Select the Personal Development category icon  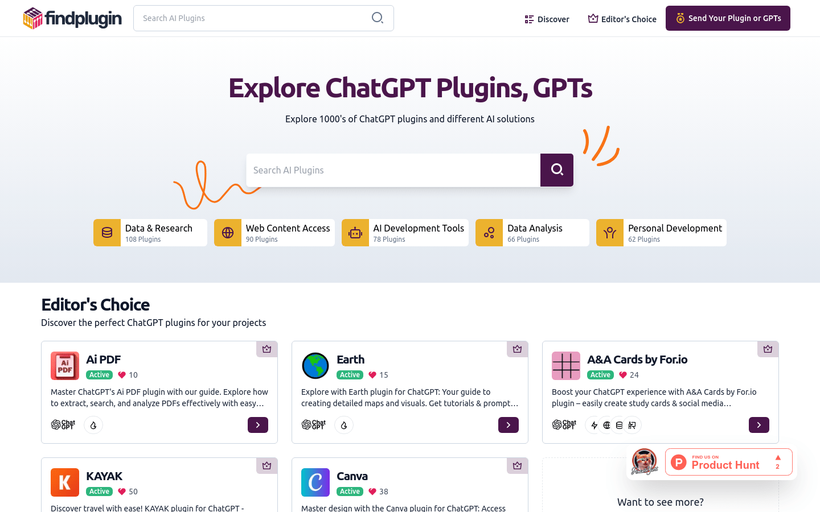(610, 233)
